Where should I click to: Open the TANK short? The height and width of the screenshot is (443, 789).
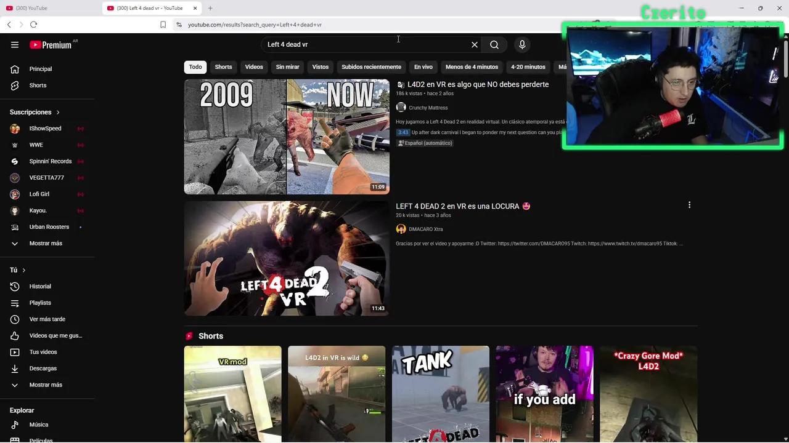[441, 394]
